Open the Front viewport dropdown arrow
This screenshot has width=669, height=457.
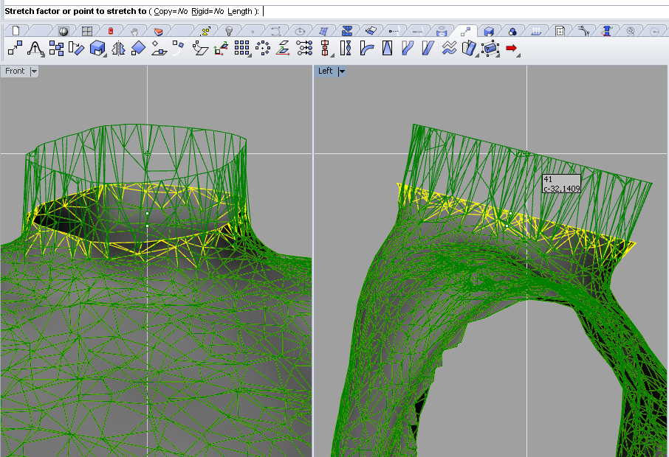click(34, 71)
